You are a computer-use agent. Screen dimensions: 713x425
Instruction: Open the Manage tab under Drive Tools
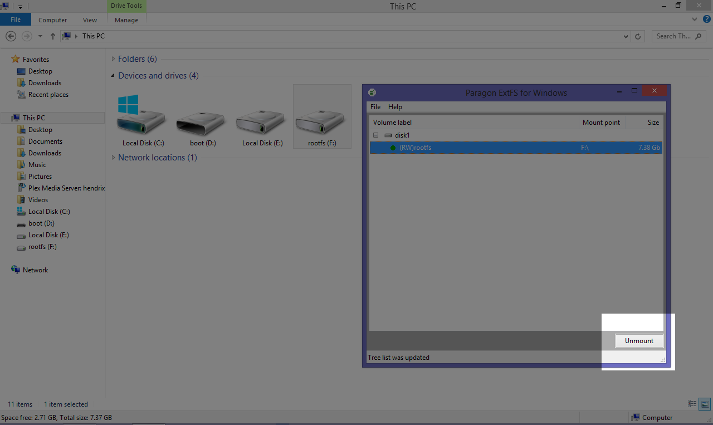pyautogui.click(x=126, y=20)
